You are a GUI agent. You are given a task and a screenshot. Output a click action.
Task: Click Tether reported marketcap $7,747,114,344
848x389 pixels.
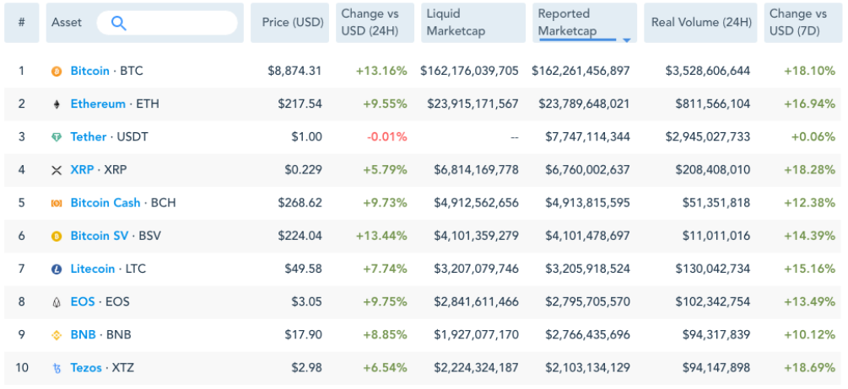tap(588, 136)
